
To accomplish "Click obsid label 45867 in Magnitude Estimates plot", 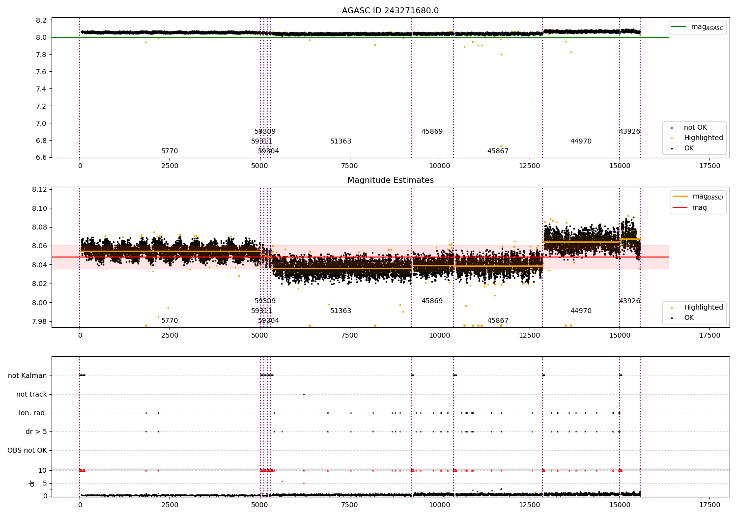I will pos(498,321).
